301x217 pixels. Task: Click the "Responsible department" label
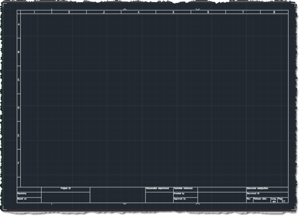(158, 188)
